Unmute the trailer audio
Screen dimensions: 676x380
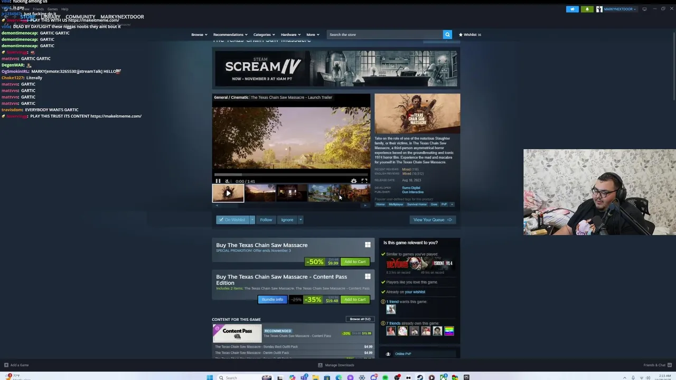pyautogui.click(x=227, y=181)
